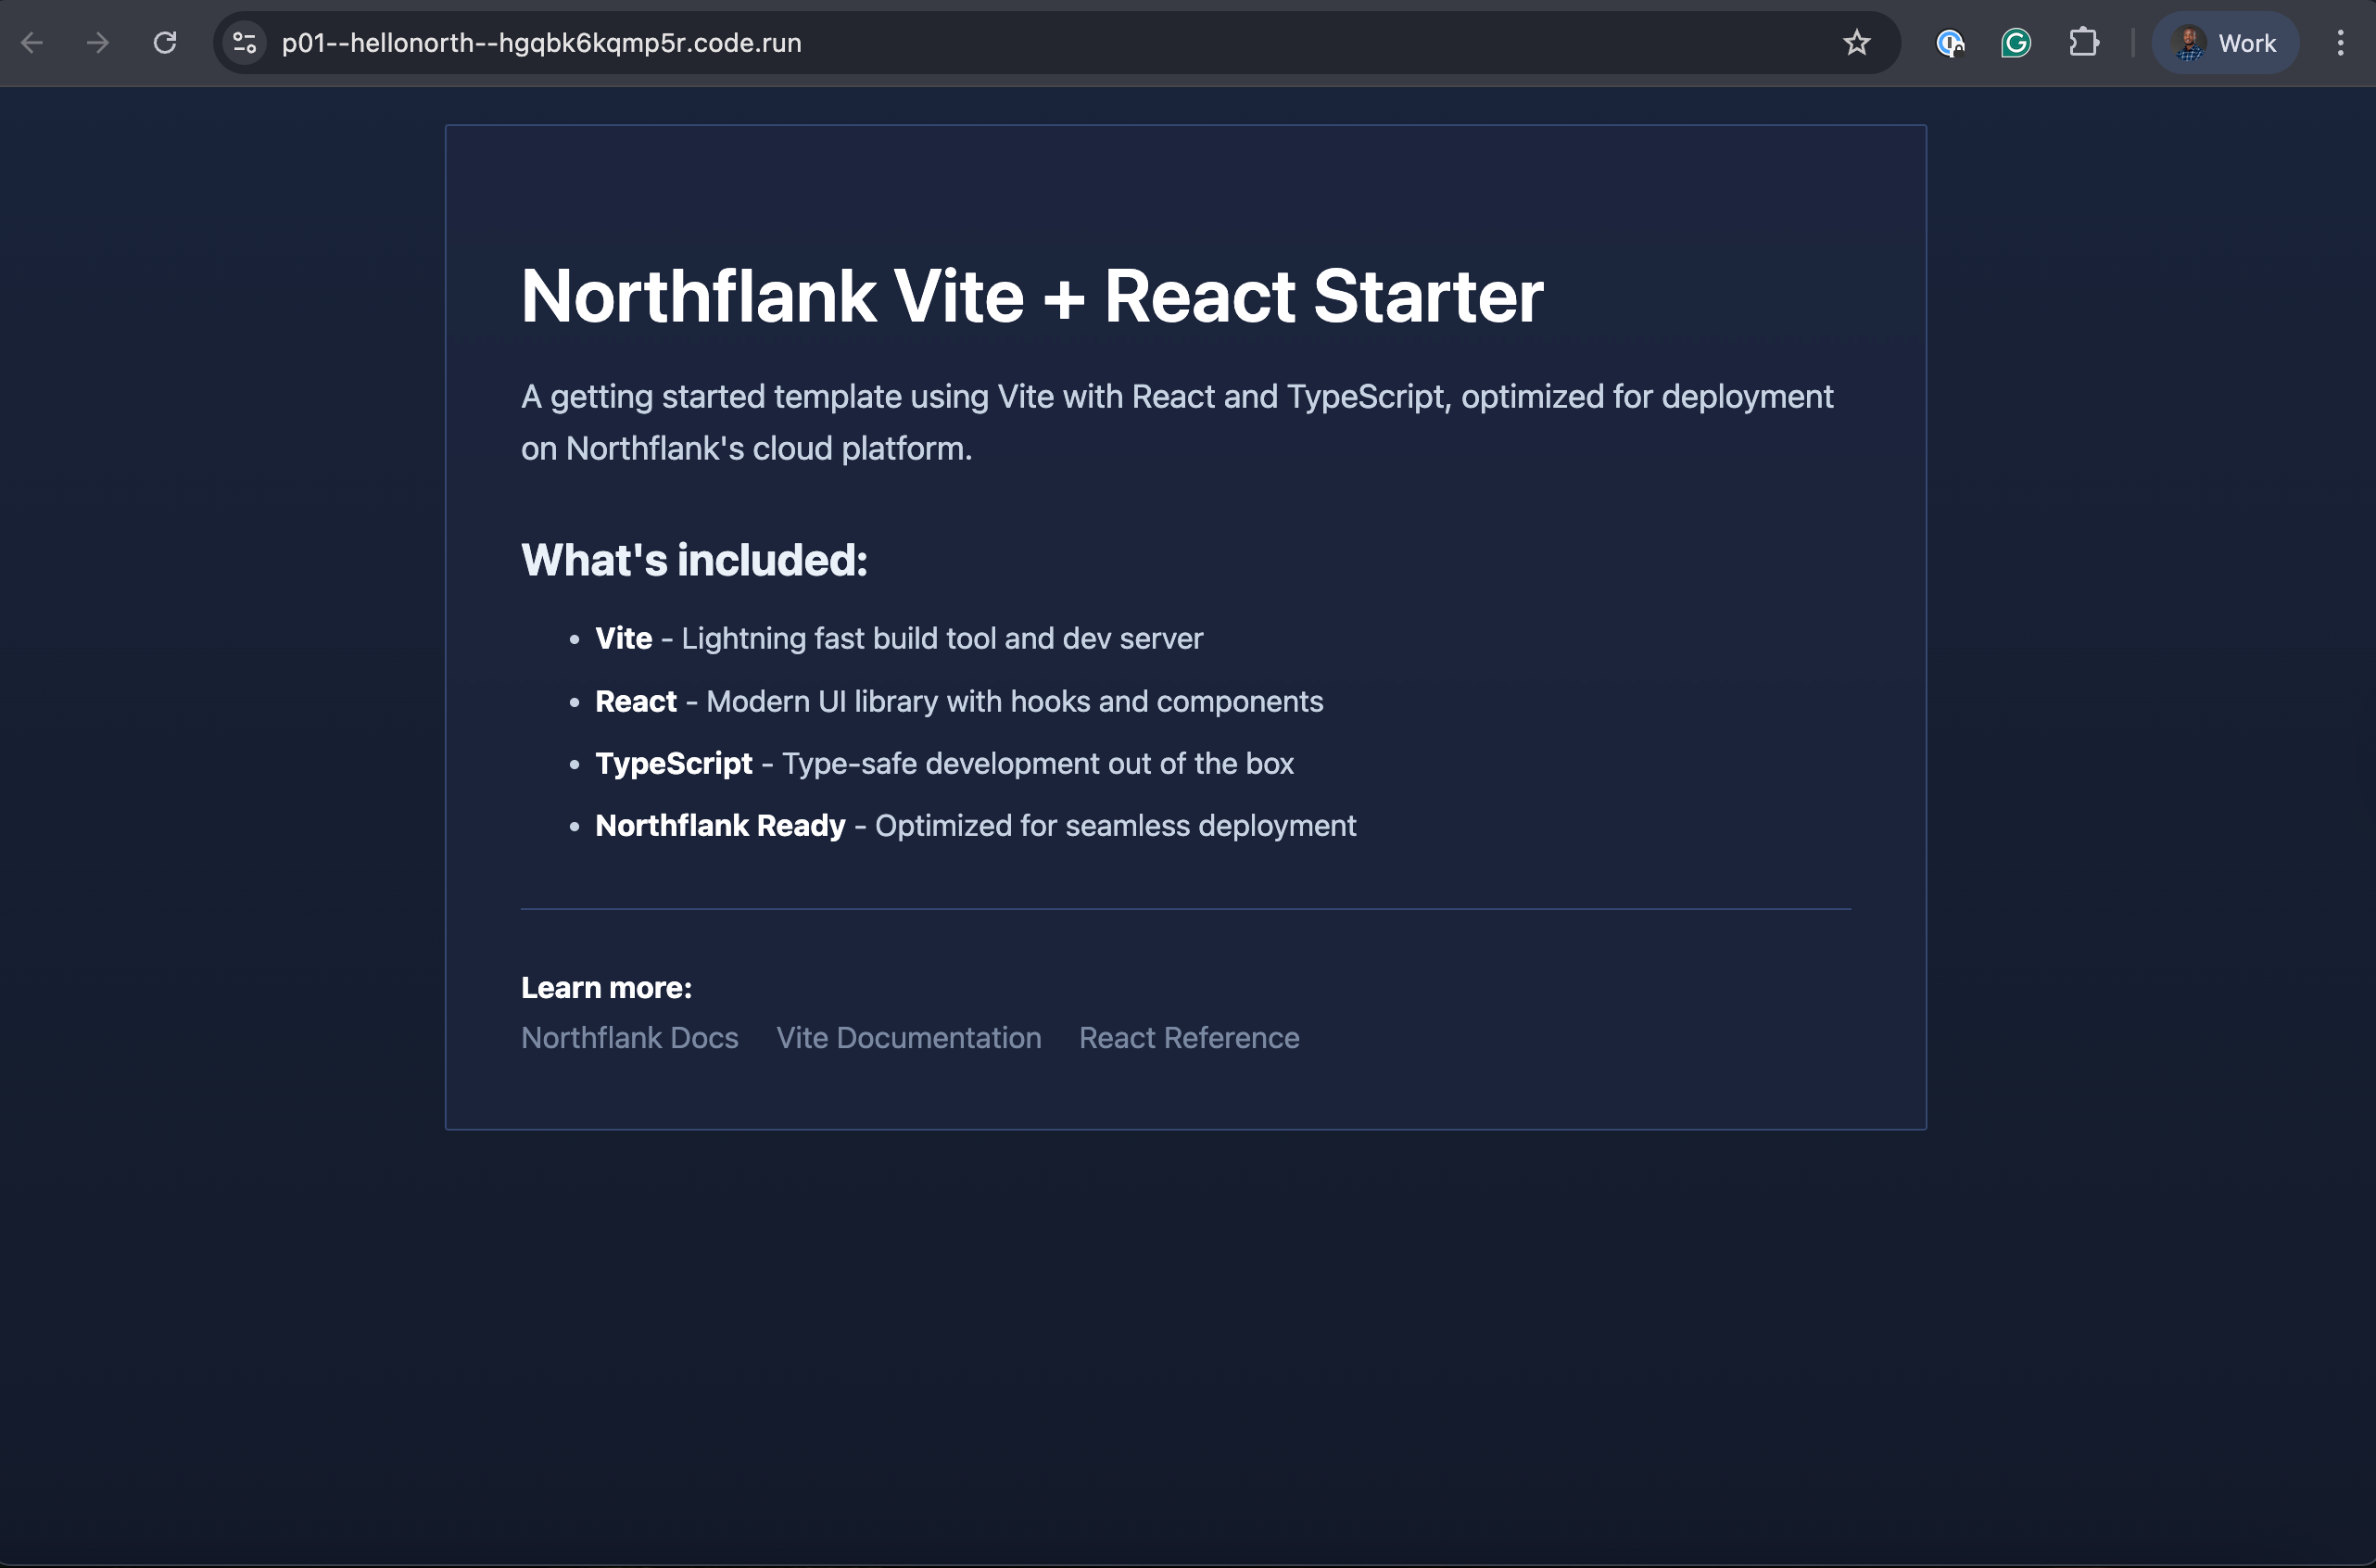The image size is (2376, 1568).
Task: Open the Extensions puzzle icon
Action: (2084, 43)
